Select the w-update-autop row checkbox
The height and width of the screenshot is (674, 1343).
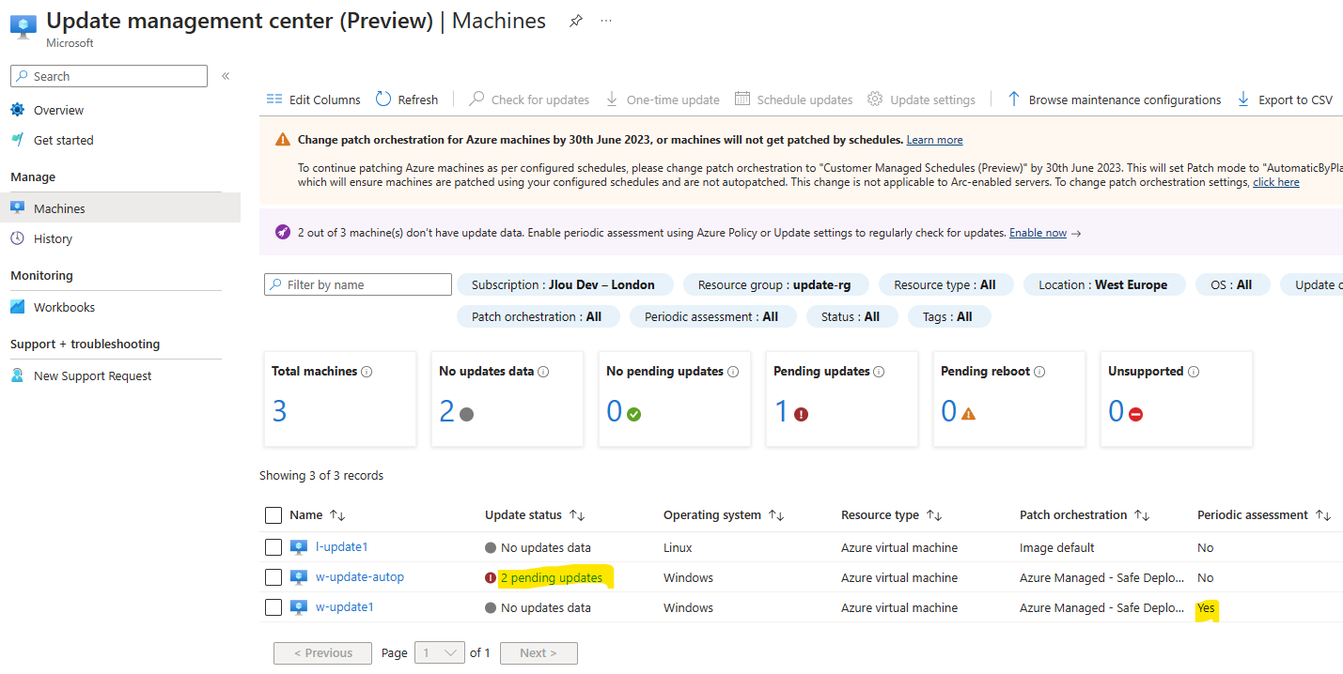[273, 577]
